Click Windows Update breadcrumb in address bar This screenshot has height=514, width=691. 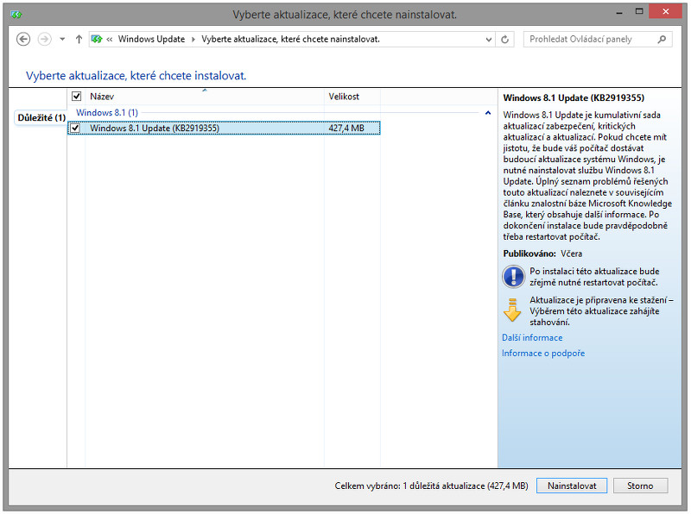[x=152, y=39]
